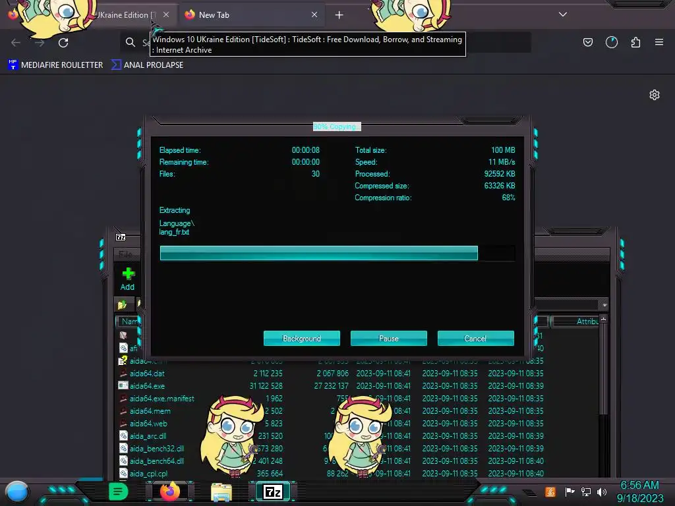Click the network tray icon
This screenshot has width=675, height=506.
pyautogui.click(x=586, y=492)
